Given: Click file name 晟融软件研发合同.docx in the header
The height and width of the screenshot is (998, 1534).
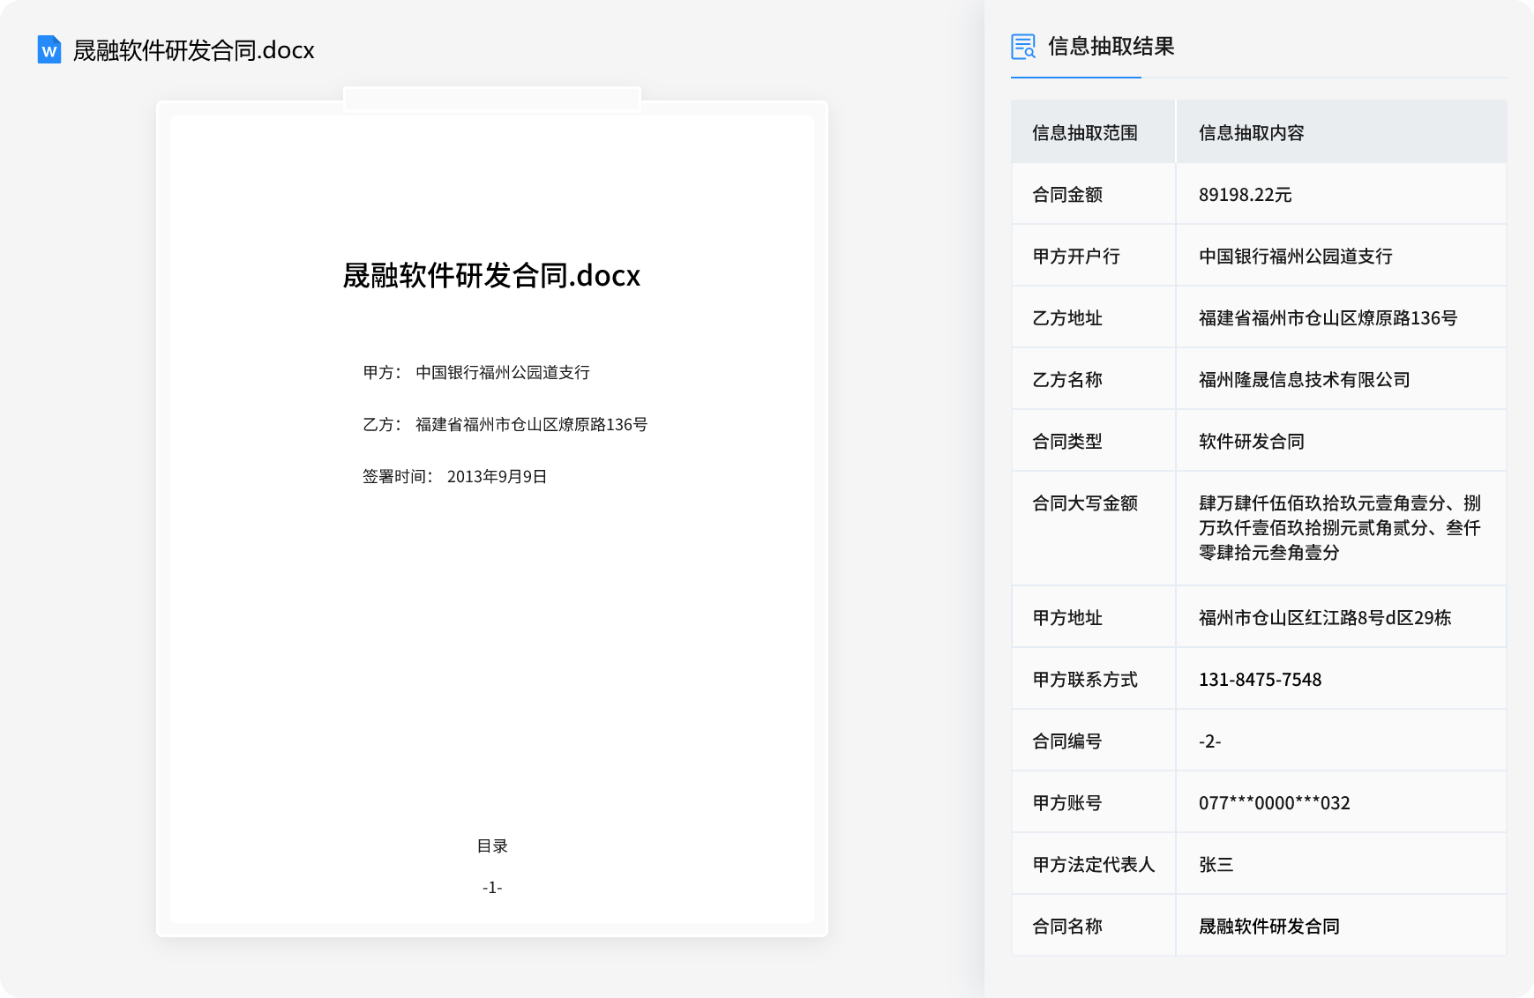Looking at the screenshot, I should [193, 50].
